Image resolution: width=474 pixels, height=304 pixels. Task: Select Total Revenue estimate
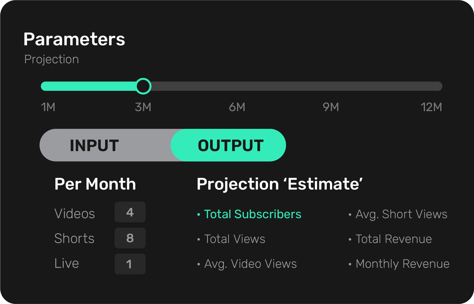(393, 239)
